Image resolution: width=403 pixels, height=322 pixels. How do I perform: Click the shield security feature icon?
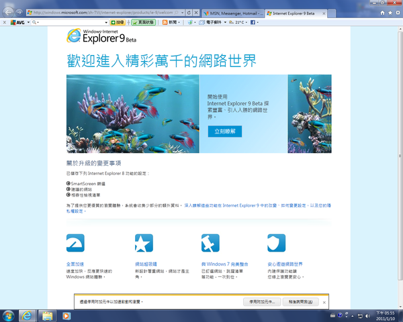point(276,243)
